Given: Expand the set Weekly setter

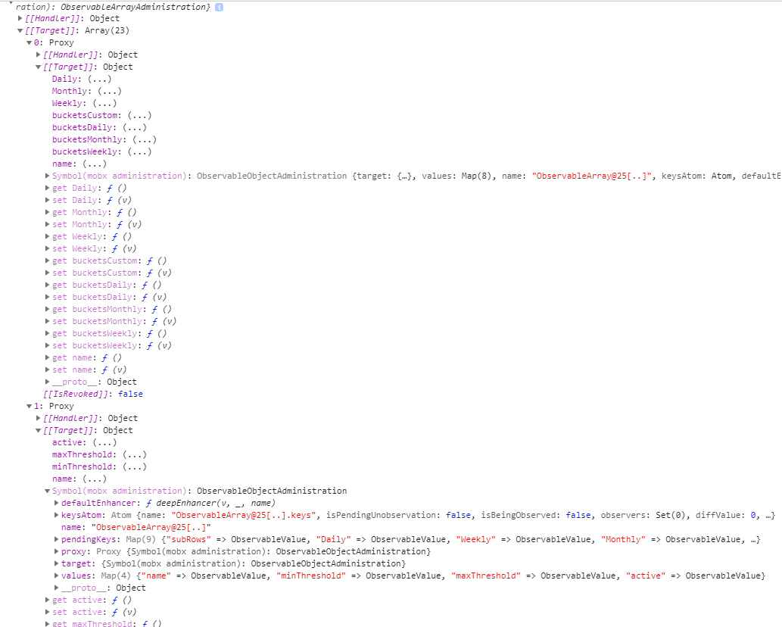Looking at the screenshot, I should pyautogui.click(x=48, y=248).
